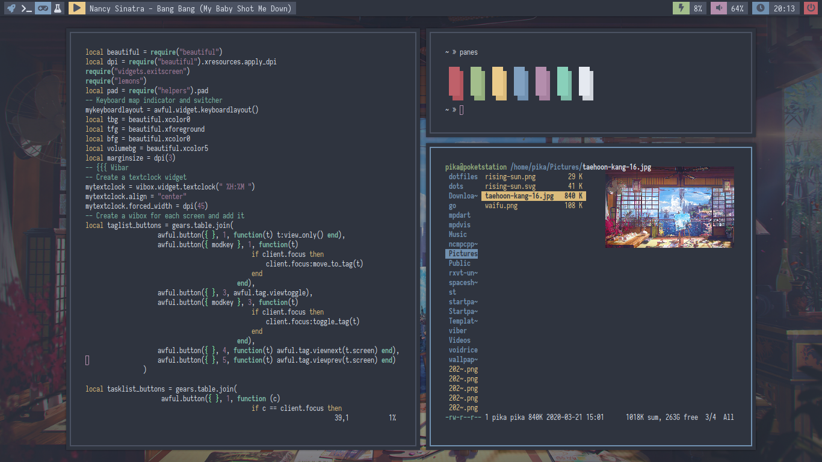The width and height of the screenshot is (822, 462).
Task: Click the 'panes' command text in terminal
Action: [x=469, y=52]
